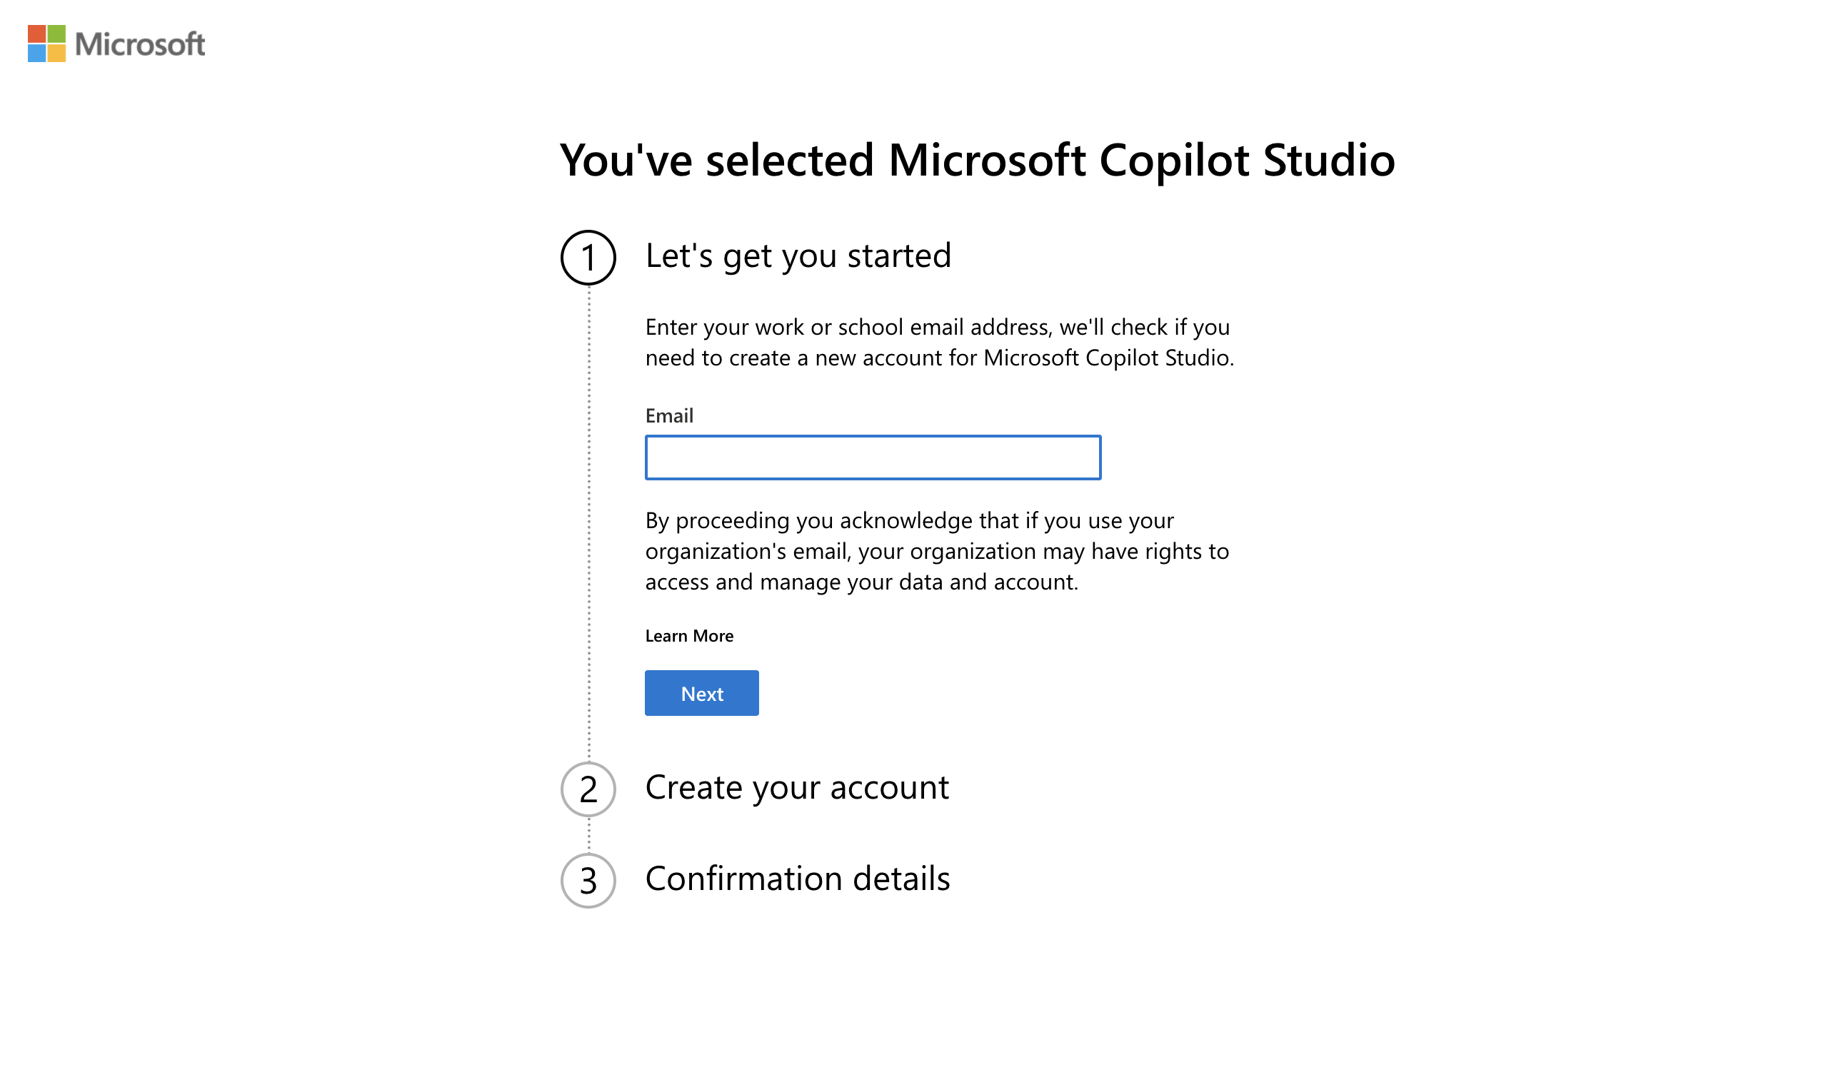Select the circled step 3 indicator
Image resolution: width=1831 pixels, height=1092 pixels.
tap(588, 880)
